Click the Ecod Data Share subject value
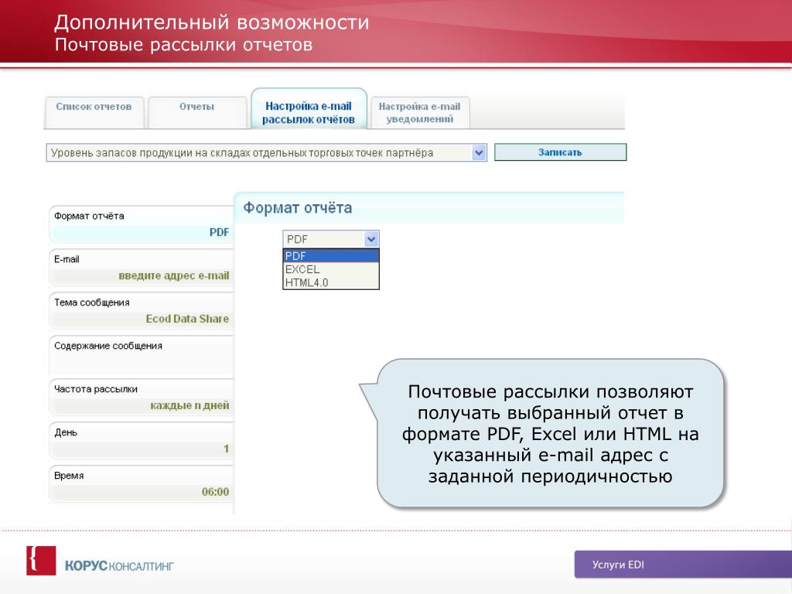 click(x=187, y=319)
